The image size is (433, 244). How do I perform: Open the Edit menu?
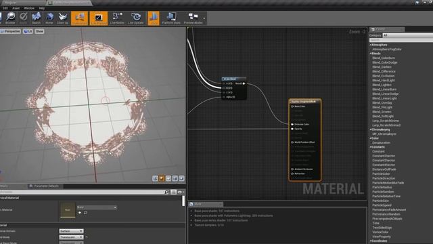pyautogui.click(x=5, y=8)
